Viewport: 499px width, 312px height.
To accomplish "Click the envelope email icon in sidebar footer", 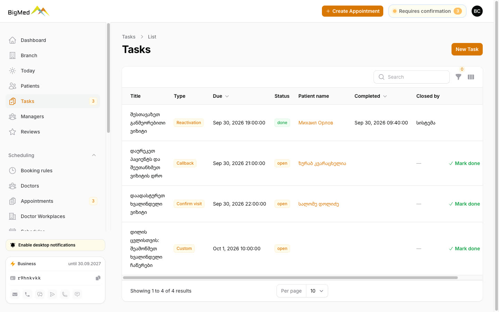I will pyautogui.click(x=15, y=294).
